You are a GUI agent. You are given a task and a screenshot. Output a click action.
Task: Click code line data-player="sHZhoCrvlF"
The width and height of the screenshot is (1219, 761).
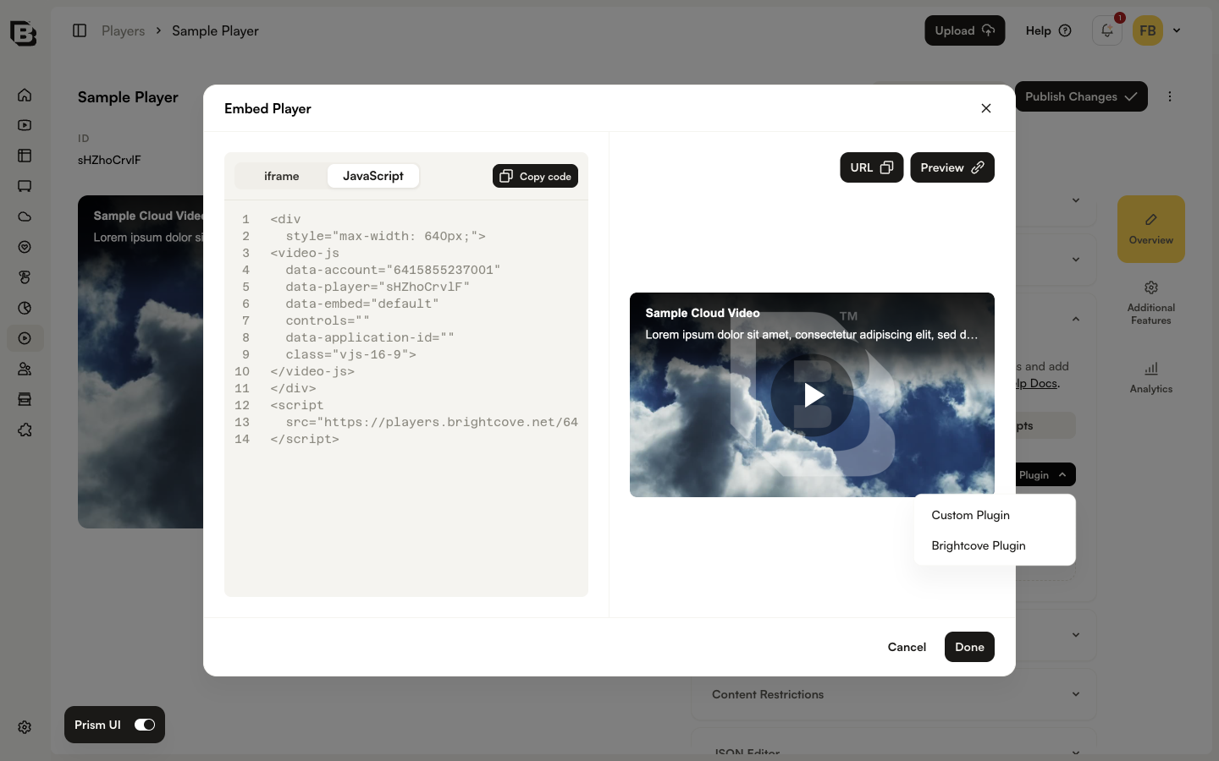pos(378,287)
